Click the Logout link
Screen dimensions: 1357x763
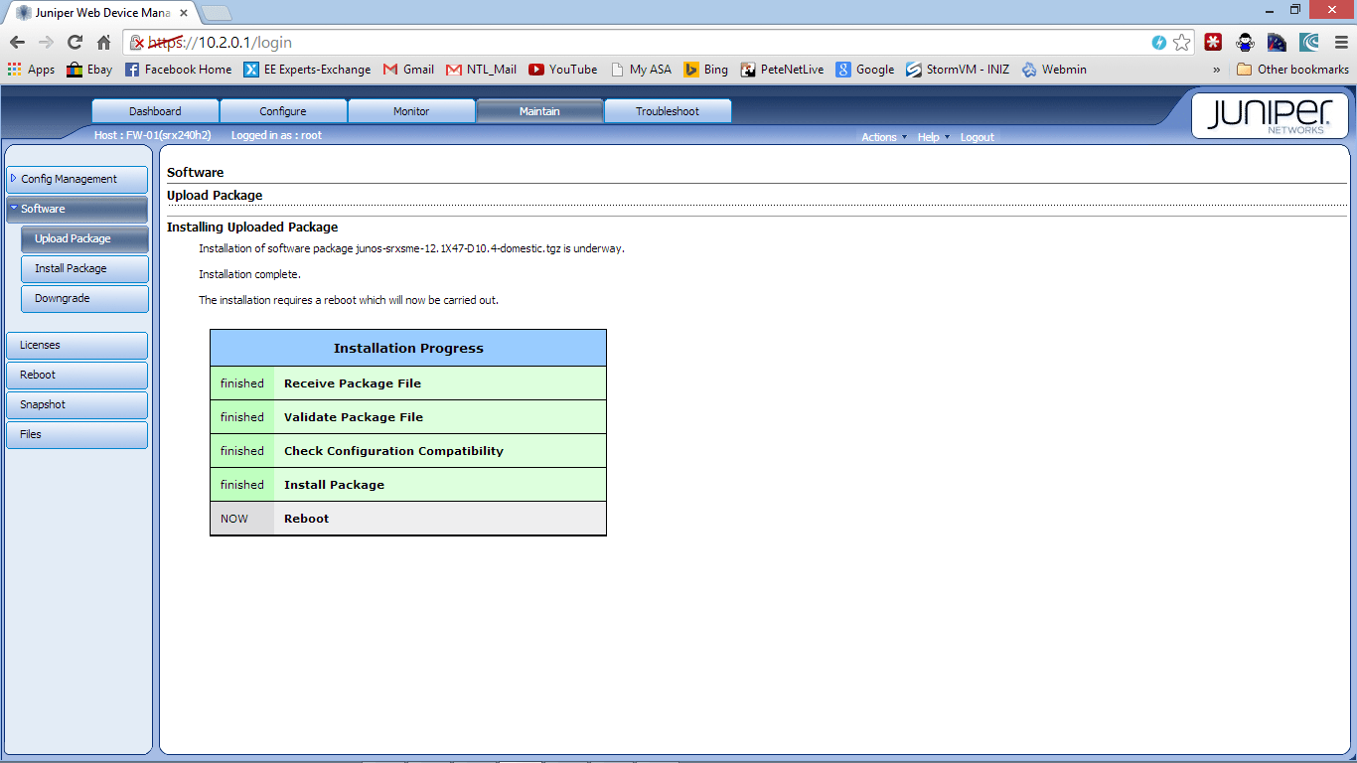click(978, 137)
